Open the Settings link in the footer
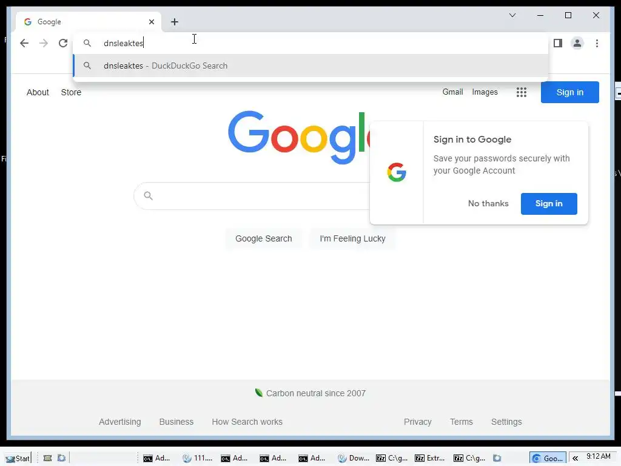621x466 pixels. [x=506, y=422]
